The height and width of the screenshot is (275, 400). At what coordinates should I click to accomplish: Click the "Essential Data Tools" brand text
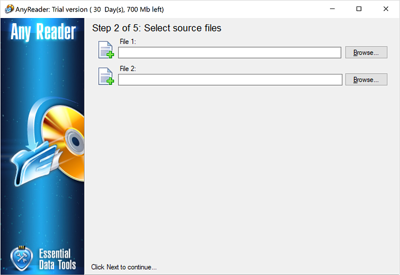pos(55,258)
